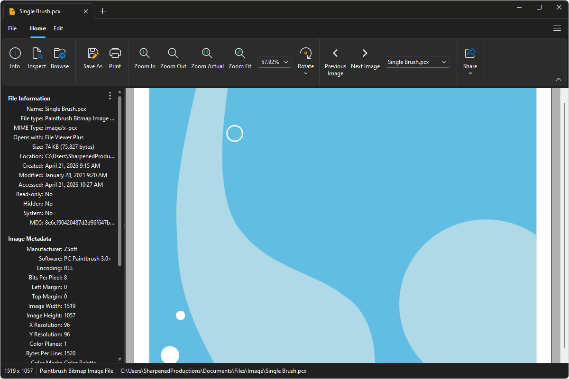Open the zoom percentage dropdown
The width and height of the screenshot is (569, 379).
coord(285,62)
